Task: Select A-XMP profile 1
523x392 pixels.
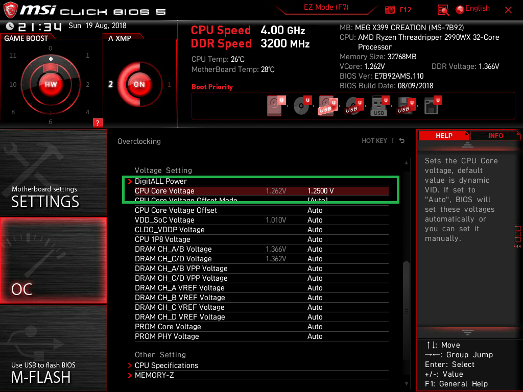Action: pyautogui.click(x=169, y=84)
